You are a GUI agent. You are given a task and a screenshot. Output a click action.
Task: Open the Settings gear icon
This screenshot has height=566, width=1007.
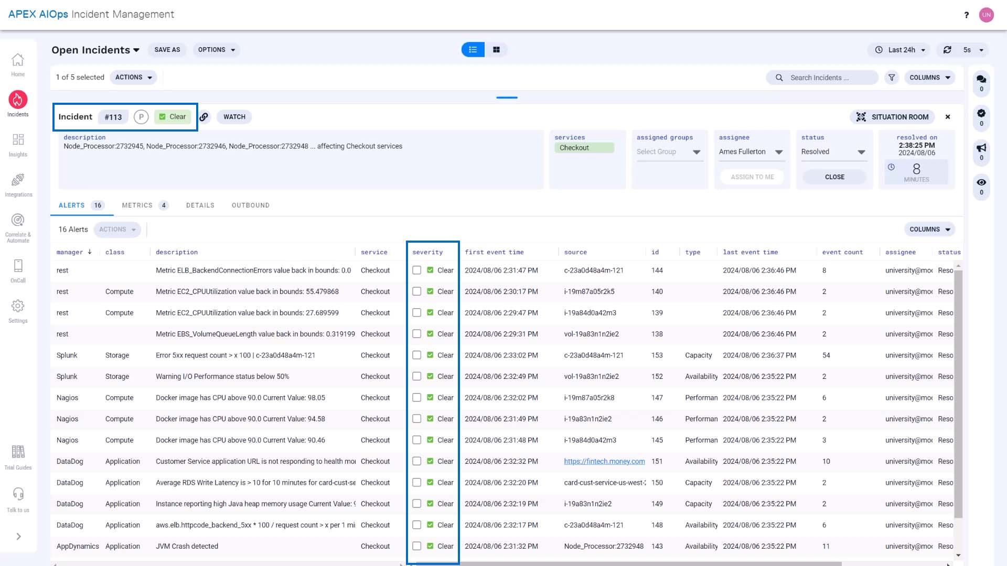18,306
